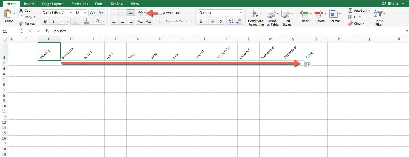Viewport: 409px width, 157px height.
Task: Click the text orientation icon
Action: click(x=140, y=13)
